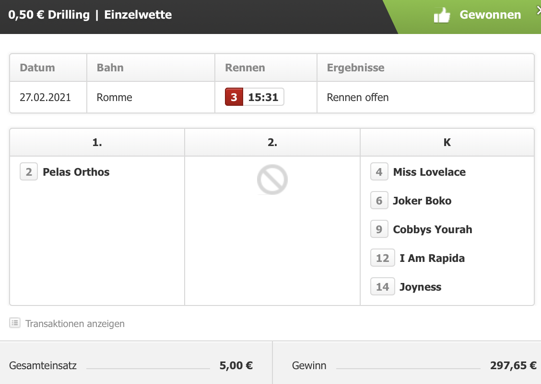
Task: Click the Gewonnen status banner
Action: tap(462, 17)
